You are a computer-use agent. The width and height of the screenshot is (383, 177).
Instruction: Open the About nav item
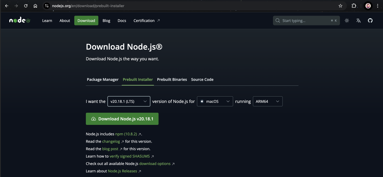(65, 21)
